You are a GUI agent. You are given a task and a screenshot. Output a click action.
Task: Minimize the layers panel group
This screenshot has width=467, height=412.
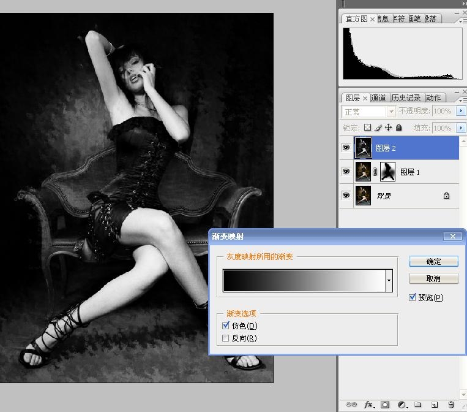pos(457,92)
